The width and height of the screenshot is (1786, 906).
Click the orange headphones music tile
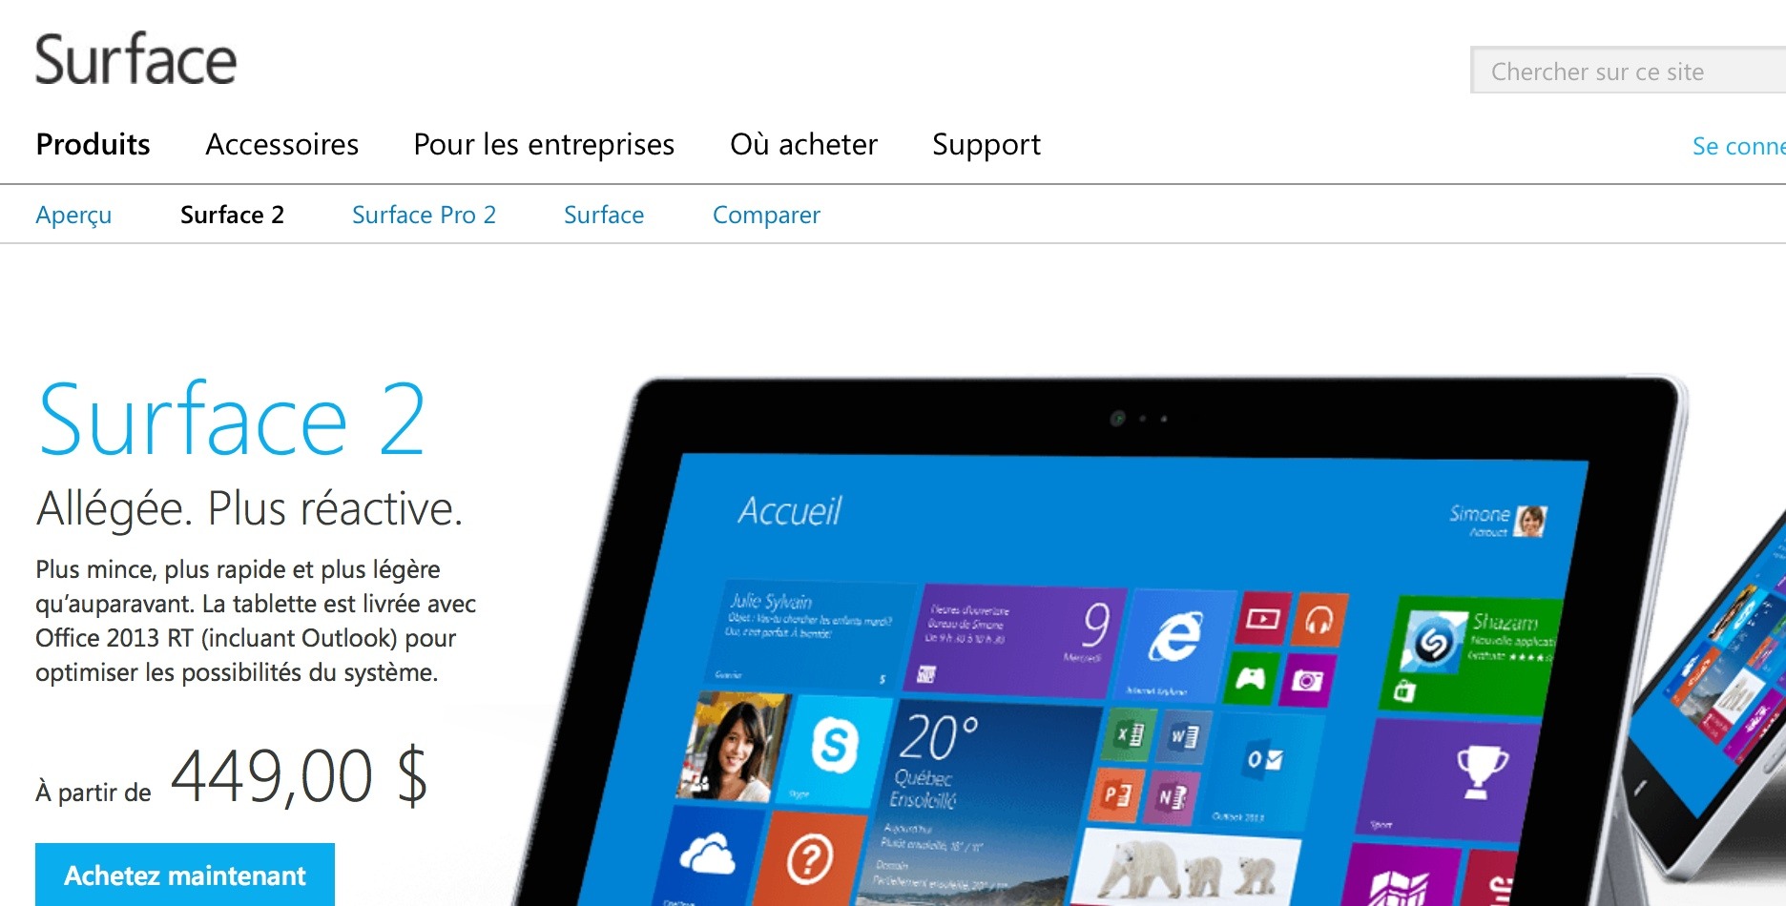[x=1319, y=620]
